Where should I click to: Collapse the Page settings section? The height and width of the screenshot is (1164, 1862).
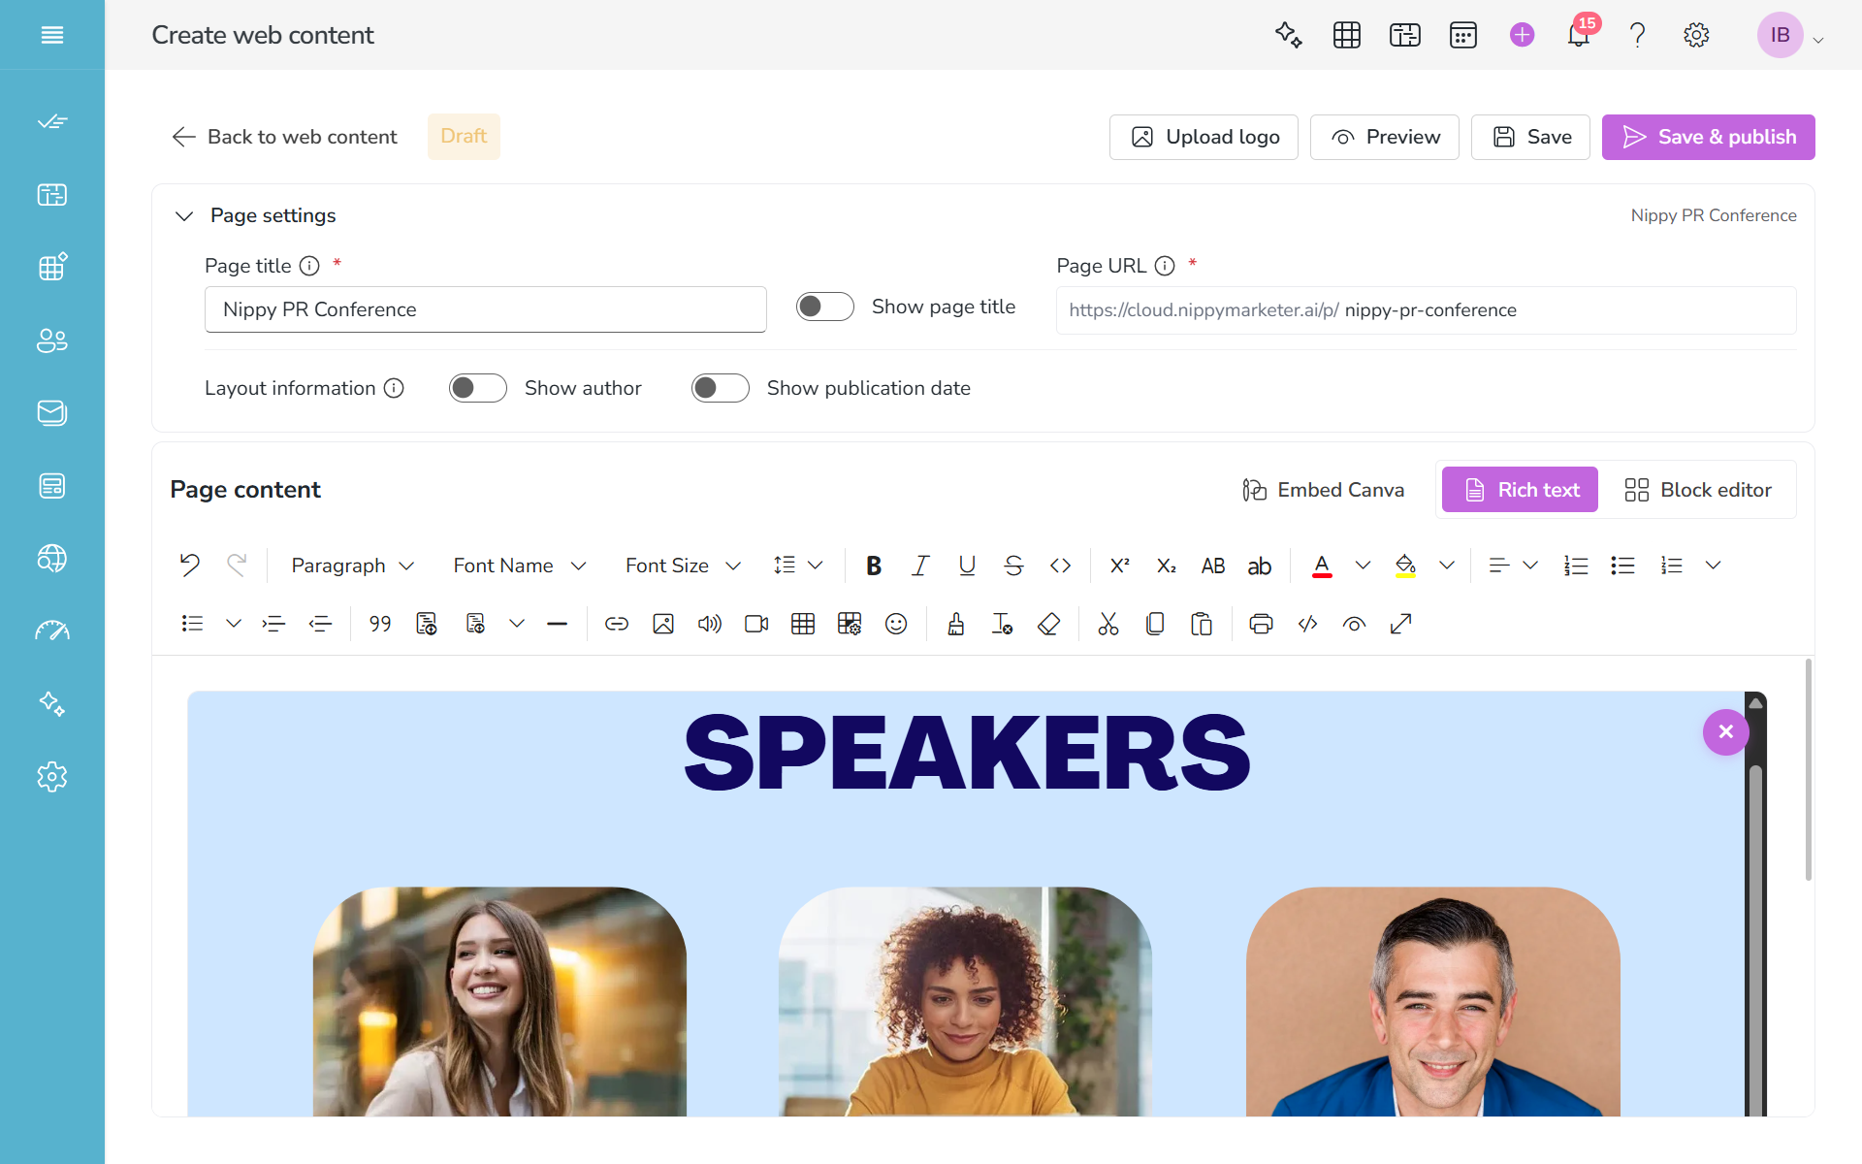click(184, 215)
